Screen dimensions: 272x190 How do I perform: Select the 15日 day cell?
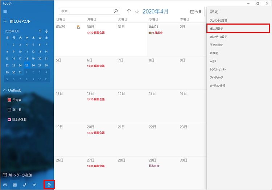click(x=162, y=106)
